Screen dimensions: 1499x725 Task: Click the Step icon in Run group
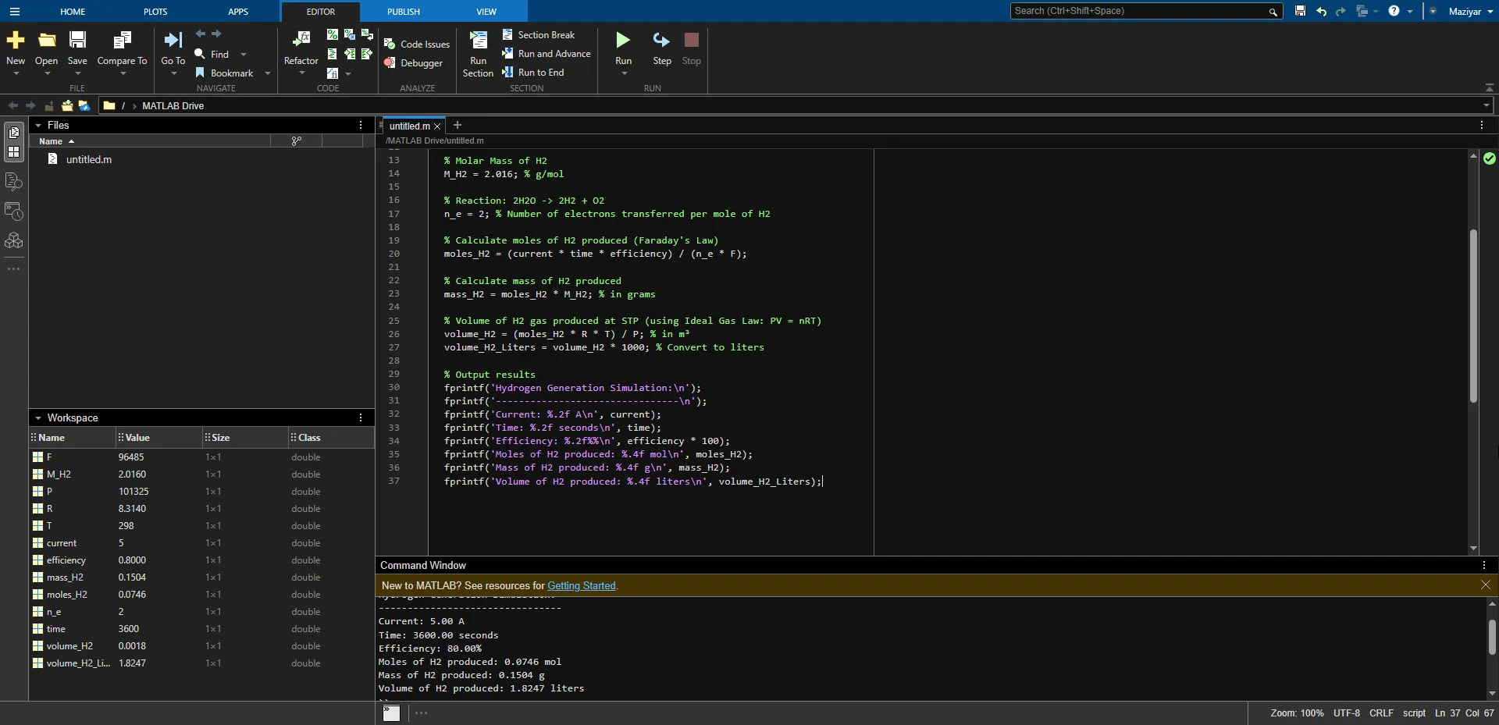pos(661,40)
